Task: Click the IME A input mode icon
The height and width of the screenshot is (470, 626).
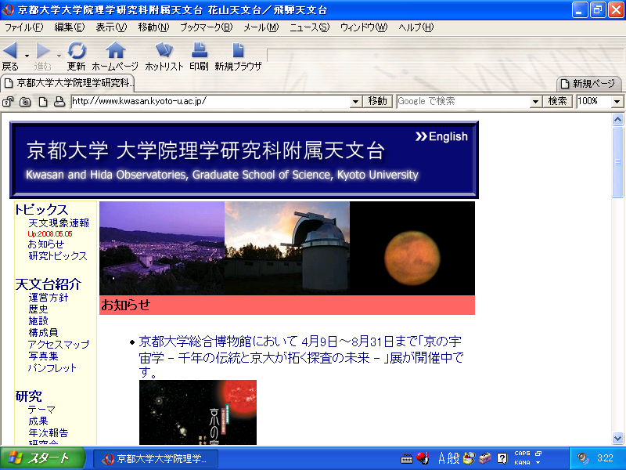Action: [441, 458]
